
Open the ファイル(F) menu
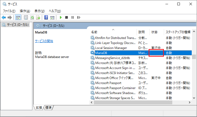9,11
